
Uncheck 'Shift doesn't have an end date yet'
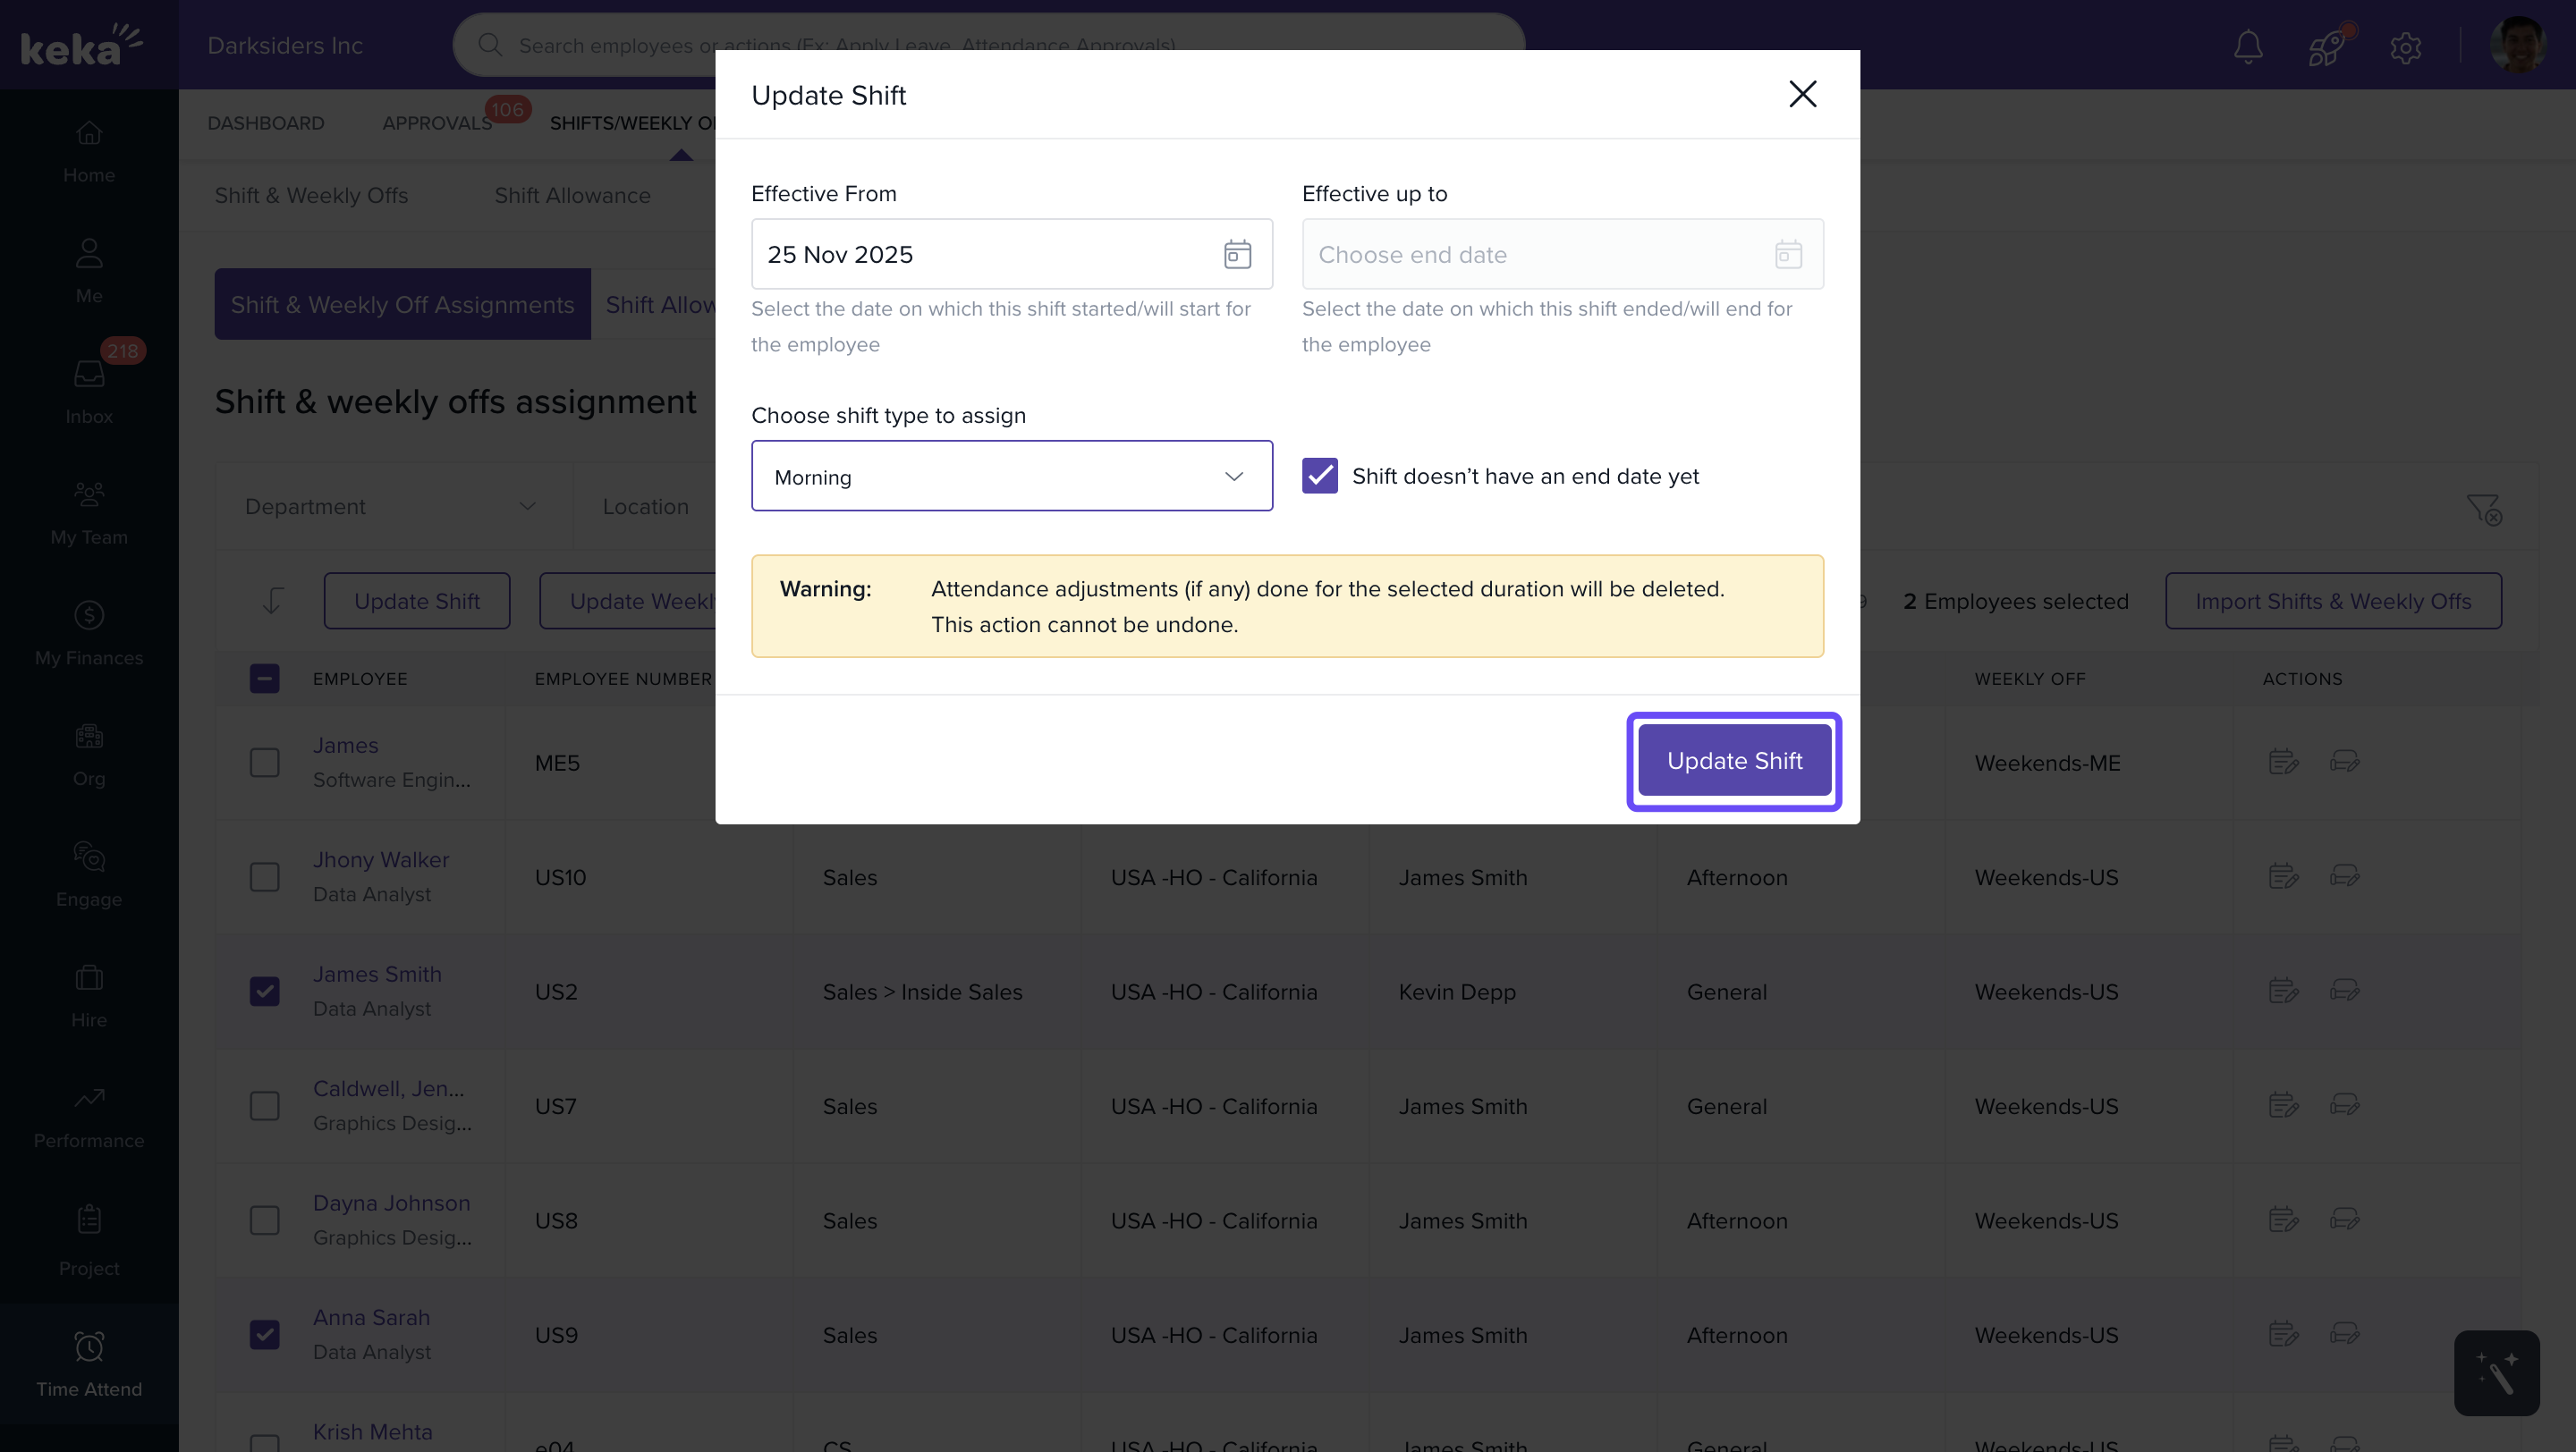coord(1320,476)
